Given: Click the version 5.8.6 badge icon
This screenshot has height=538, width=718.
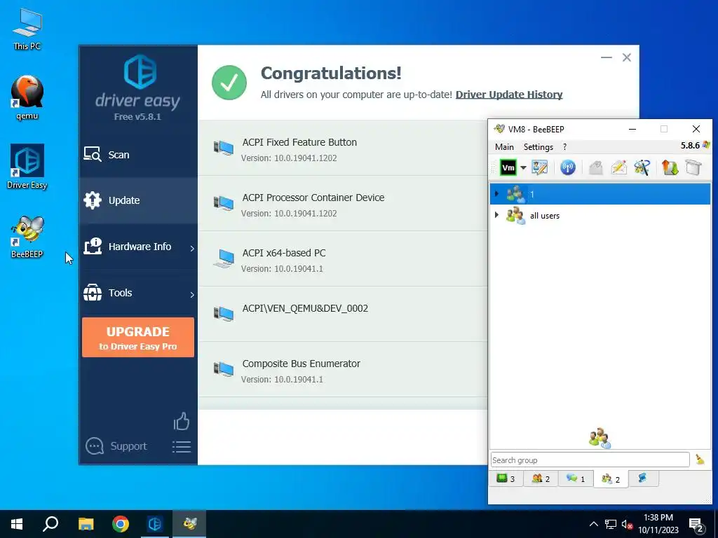Looking at the screenshot, I should click(705, 145).
